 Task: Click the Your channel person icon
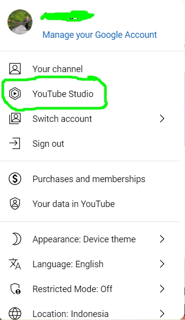(15, 69)
